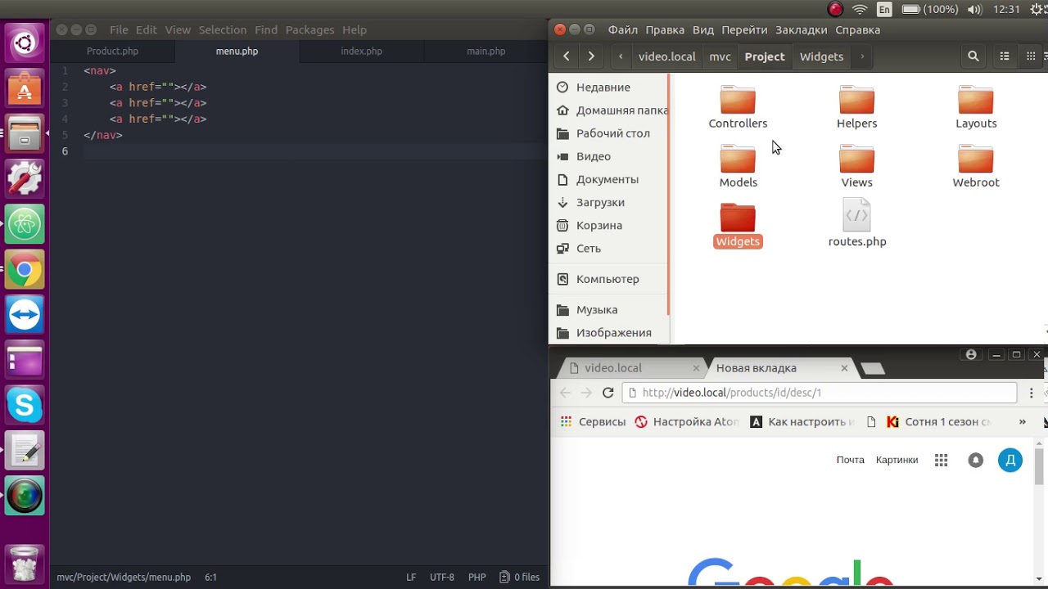Switch to Product.php tab

point(113,51)
